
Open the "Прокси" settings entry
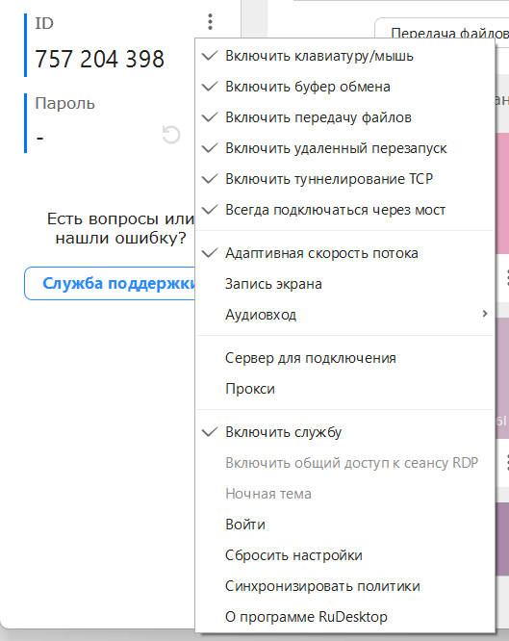pos(345,389)
